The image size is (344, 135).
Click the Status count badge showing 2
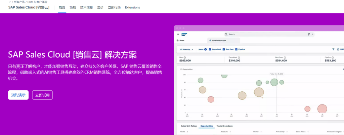206,49
